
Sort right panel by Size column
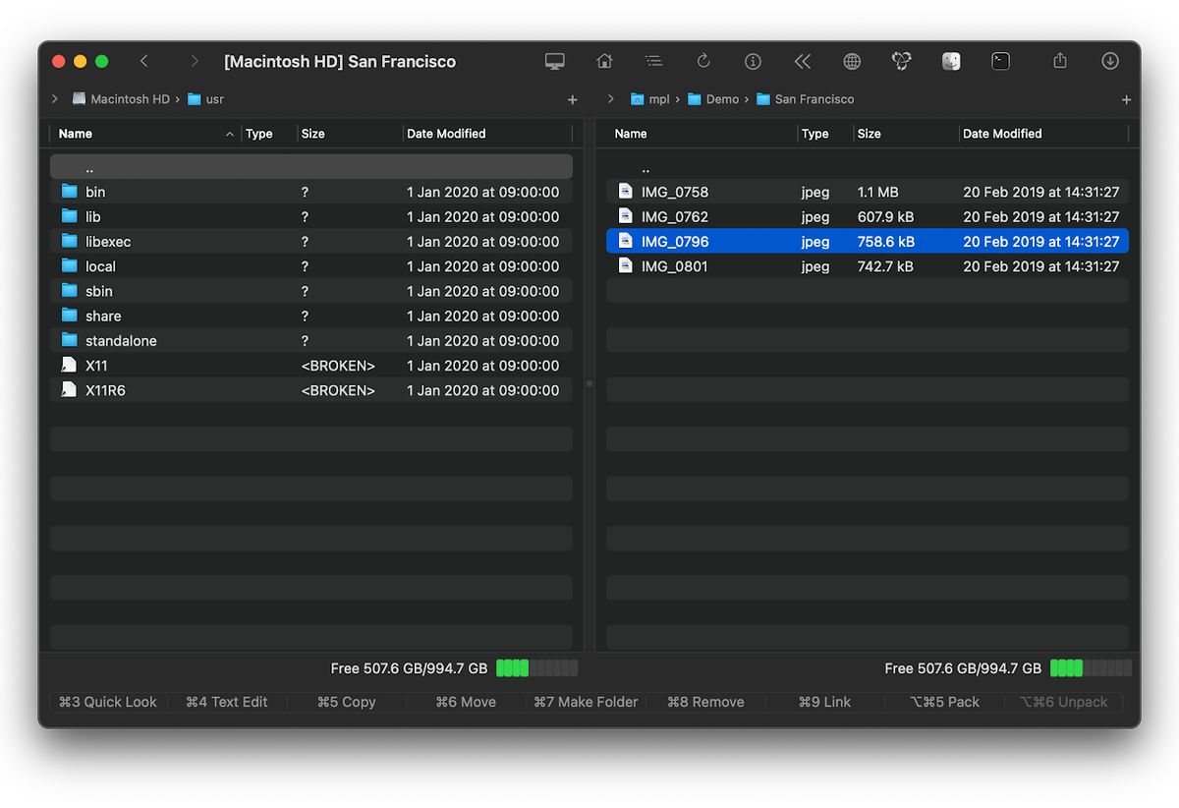905,134
